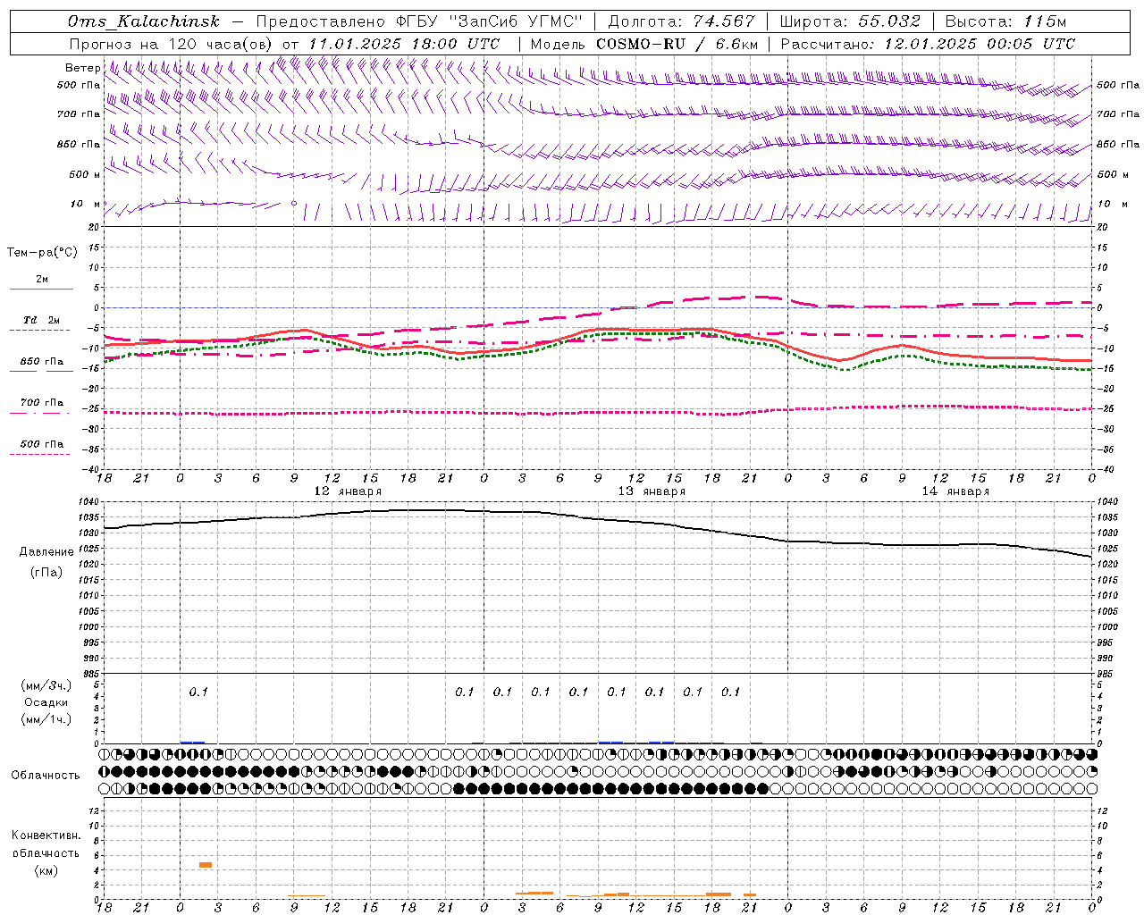Click the "850 гПа" temperature legend entry
The height and width of the screenshot is (915, 1144).
(x=41, y=362)
